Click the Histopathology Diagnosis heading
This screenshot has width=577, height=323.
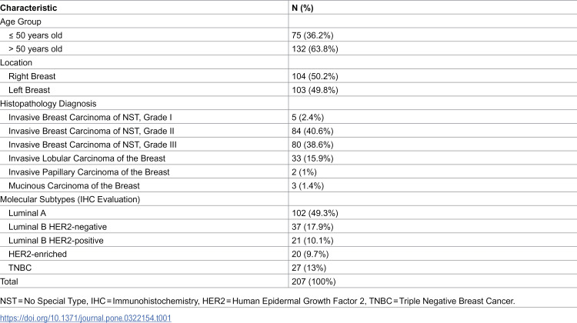[48, 104]
